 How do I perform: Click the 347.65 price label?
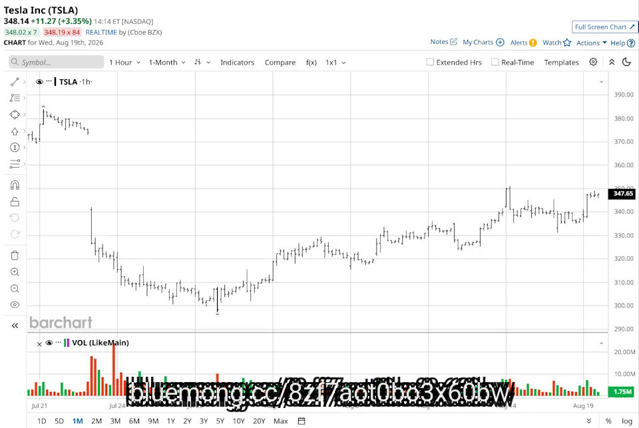pyautogui.click(x=622, y=194)
